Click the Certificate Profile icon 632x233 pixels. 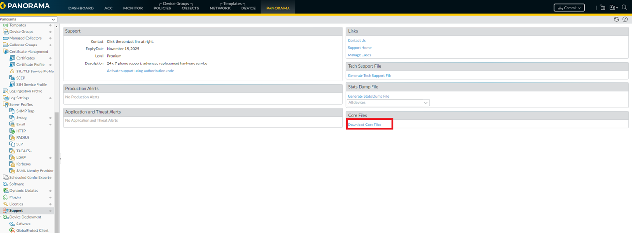click(12, 65)
